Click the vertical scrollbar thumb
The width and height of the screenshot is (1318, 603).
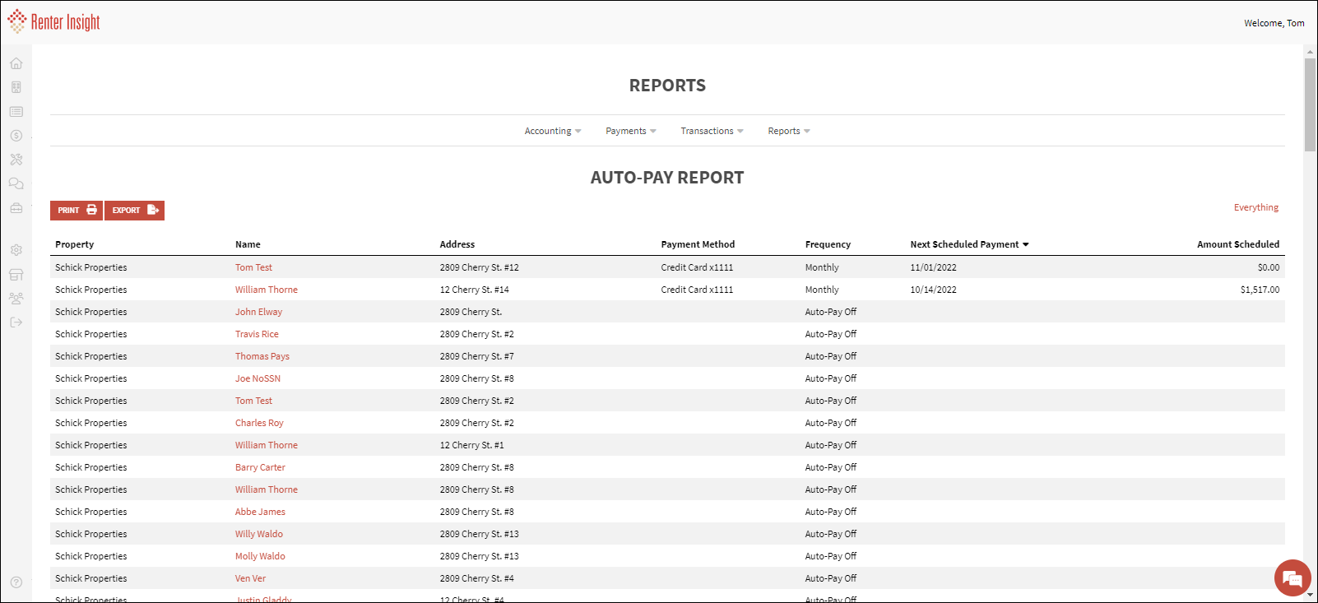tap(1310, 104)
